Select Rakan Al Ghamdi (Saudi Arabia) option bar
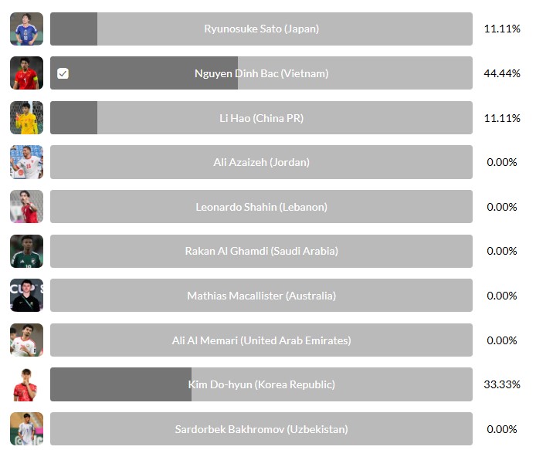 (261, 251)
